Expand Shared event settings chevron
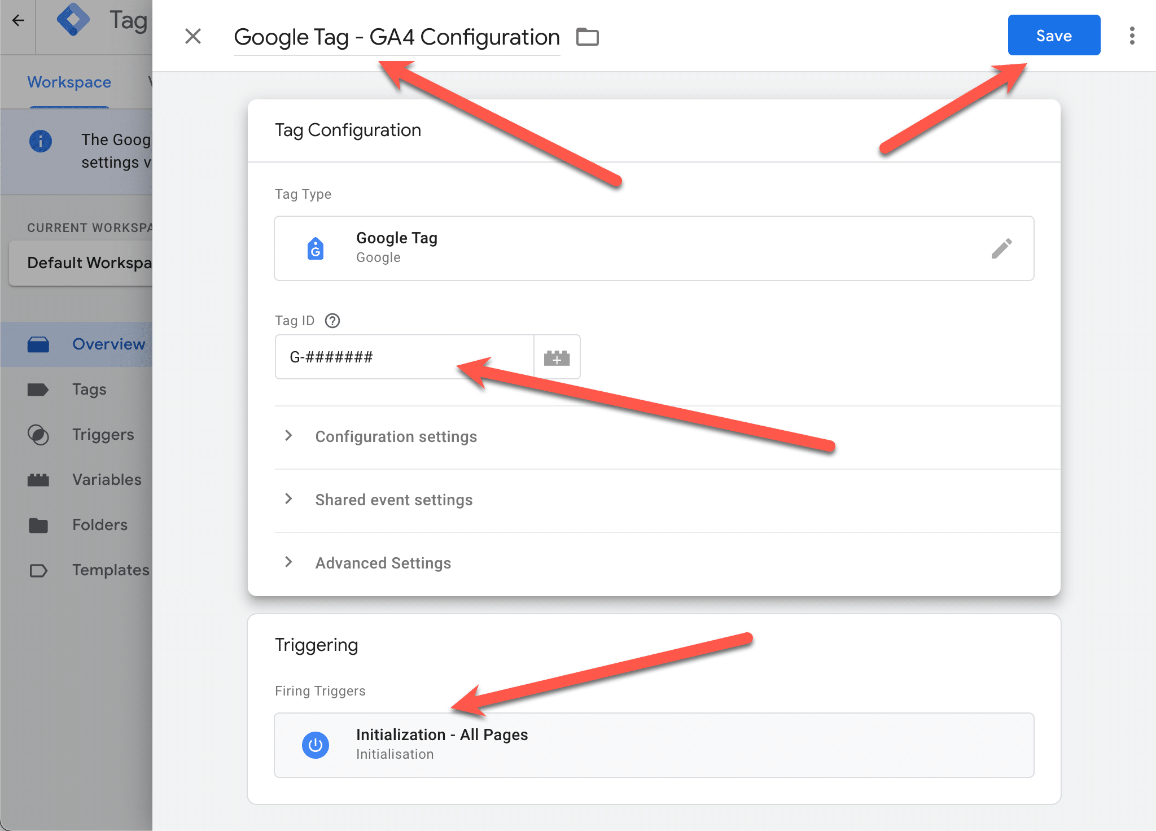 click(x=288, y=499)
